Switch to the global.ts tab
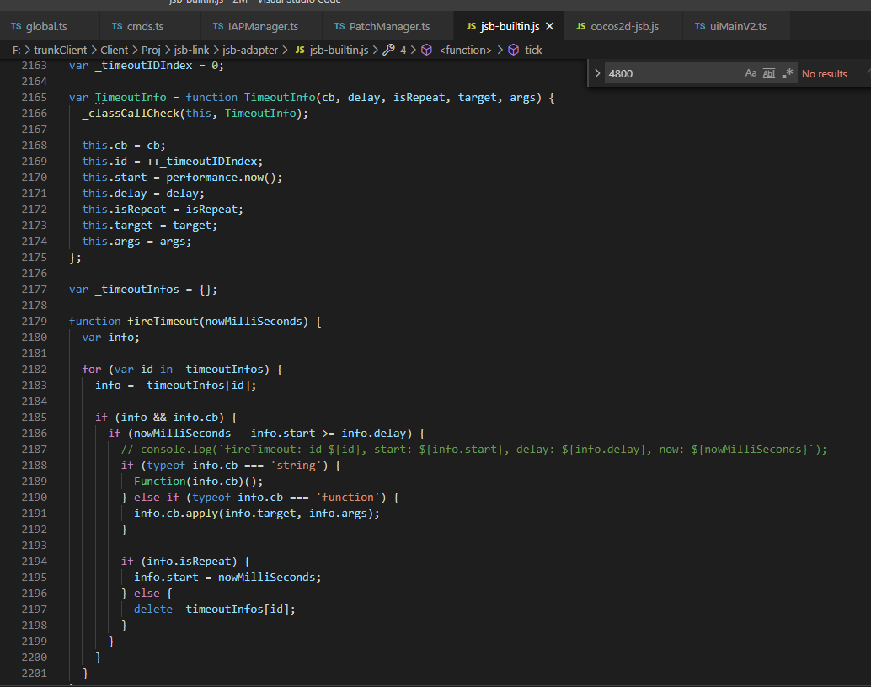Image resolution: width=871 pixels, height=687 pixels. click(45, 26)
